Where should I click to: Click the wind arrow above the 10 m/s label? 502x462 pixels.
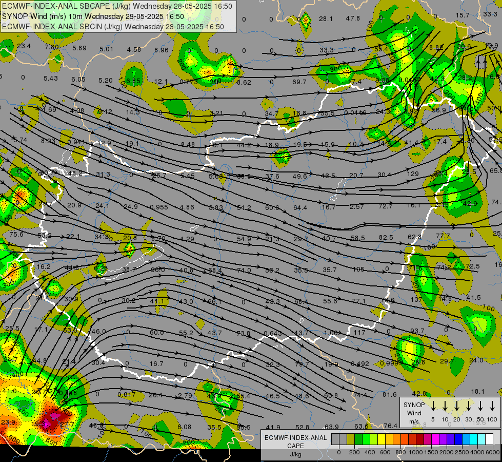click(445, 406)
